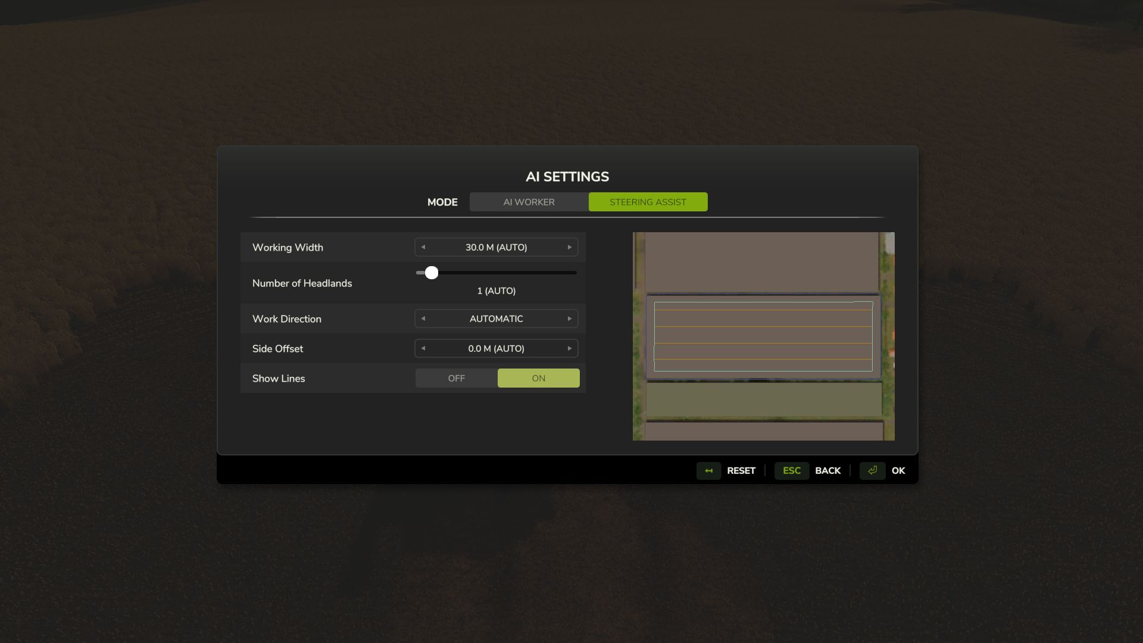Viewport: 1143px width, 643px height.
Task: Click the left arrow for Work Direction
Action: [x=423, y=318]
